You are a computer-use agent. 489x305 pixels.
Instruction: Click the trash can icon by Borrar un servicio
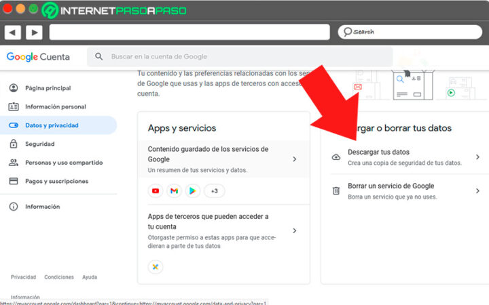click(336, 190)
